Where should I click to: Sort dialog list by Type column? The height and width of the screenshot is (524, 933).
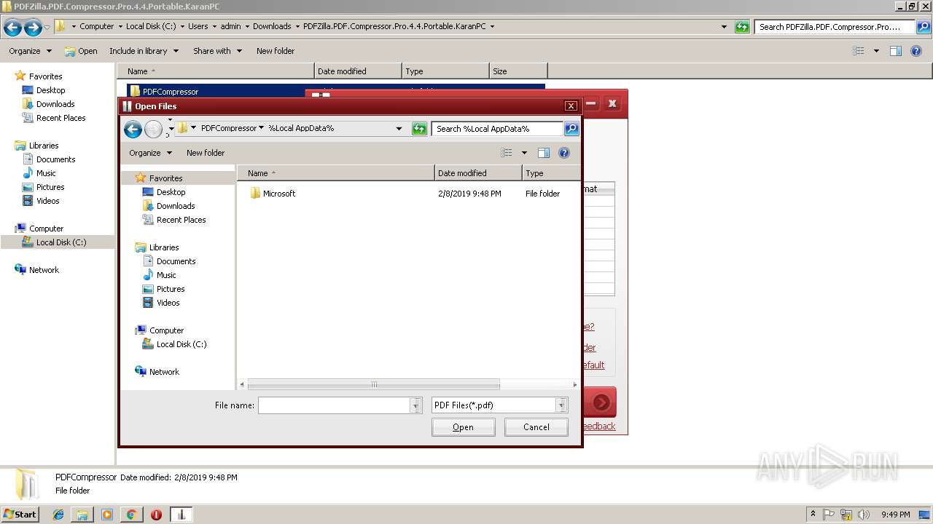coord(551,173)
